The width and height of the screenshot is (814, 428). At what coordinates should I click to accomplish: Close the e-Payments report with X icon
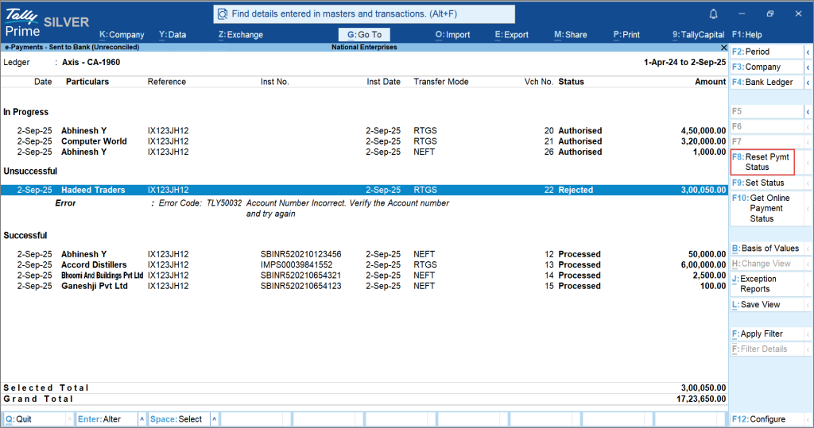click(723, 47)
